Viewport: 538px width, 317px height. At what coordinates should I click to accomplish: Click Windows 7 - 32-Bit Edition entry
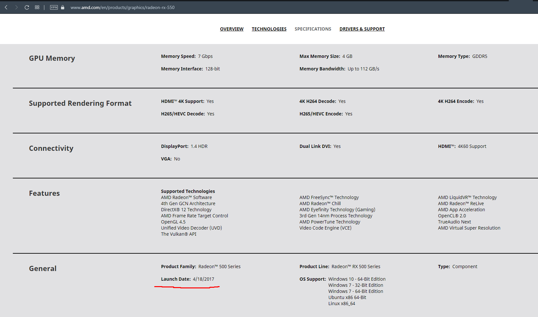[x=356, y=285]
